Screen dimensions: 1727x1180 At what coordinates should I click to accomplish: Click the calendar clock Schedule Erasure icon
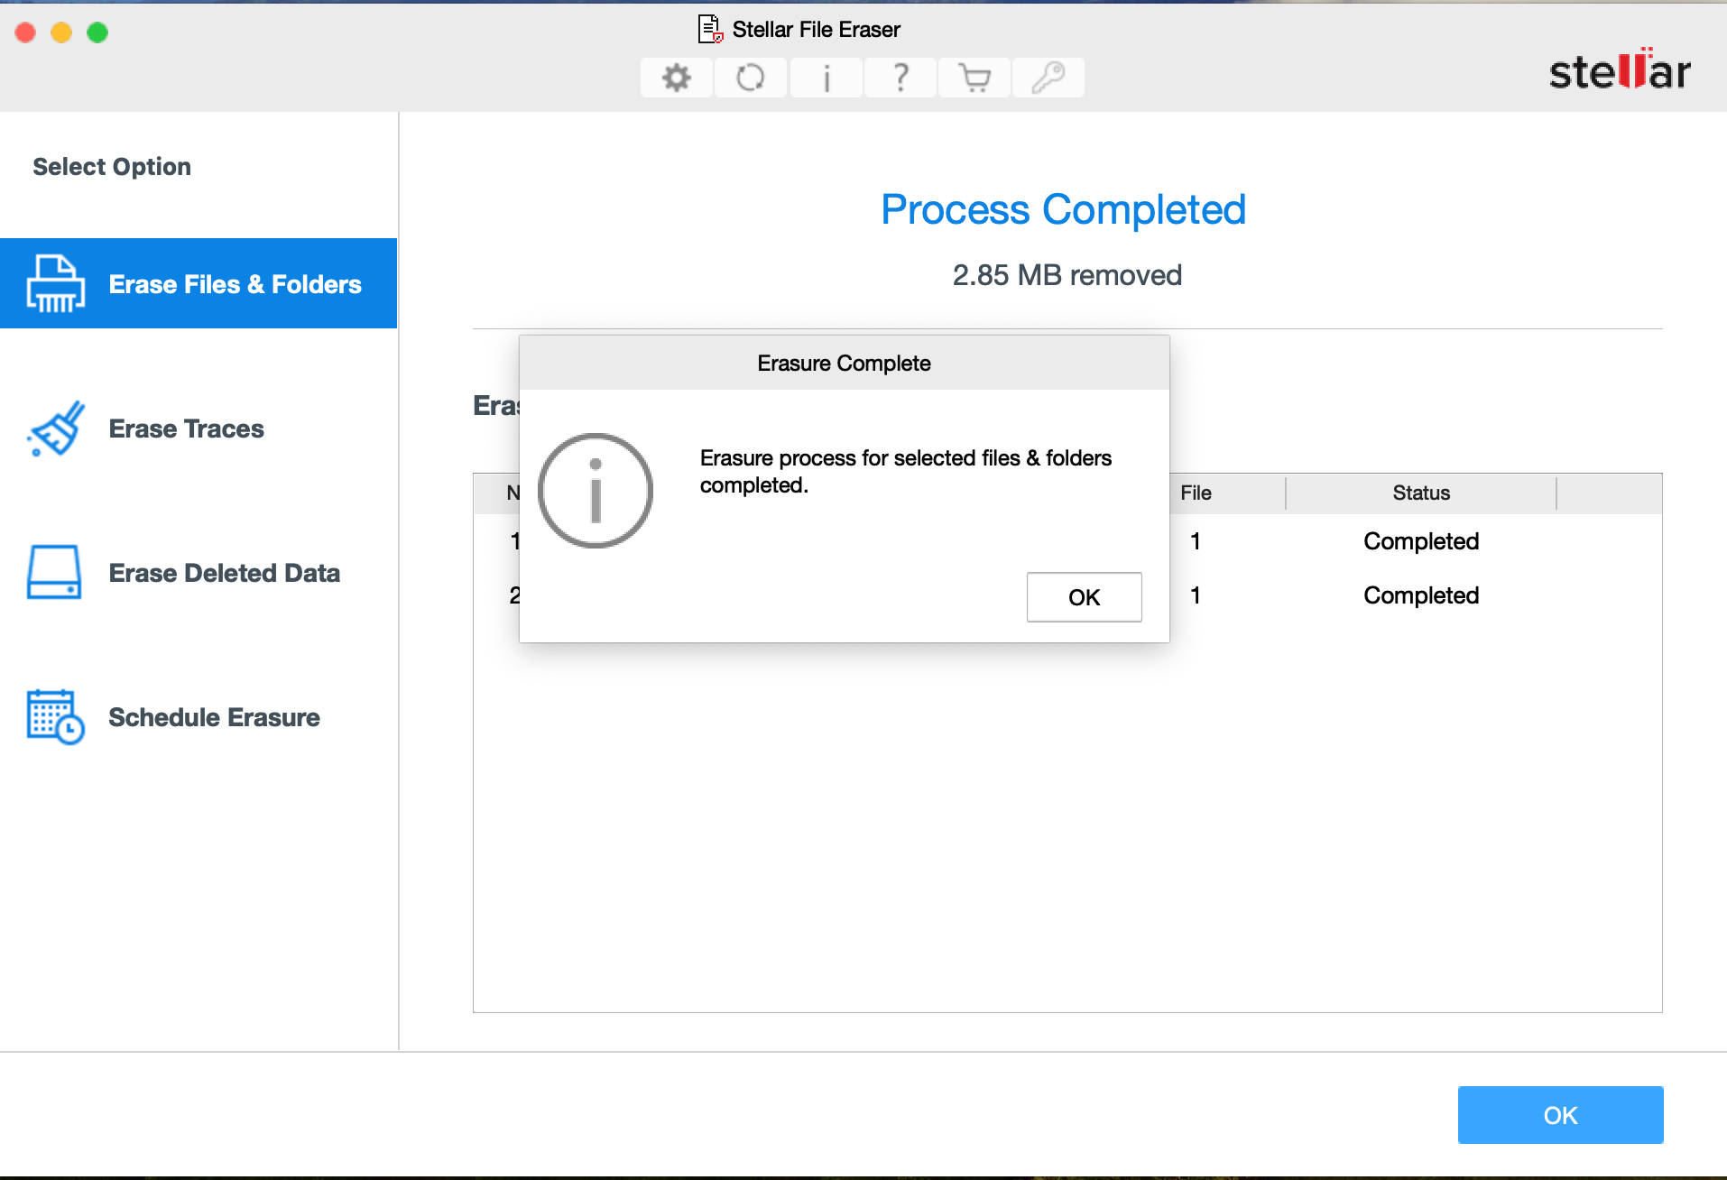tap(56, 717)
